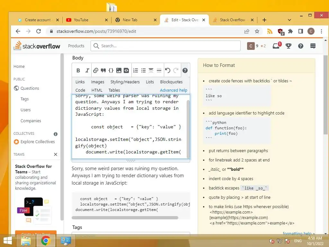Viewport: 329px width, 247px height.
Task: Bookmark this page with the star icon
Action: click(x=257, y=31)
